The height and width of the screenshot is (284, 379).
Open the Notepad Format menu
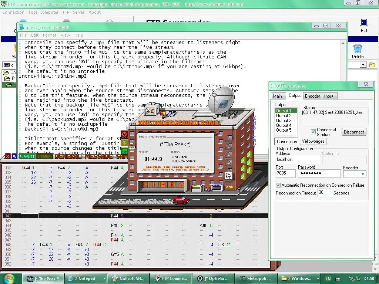coord(50,35)
